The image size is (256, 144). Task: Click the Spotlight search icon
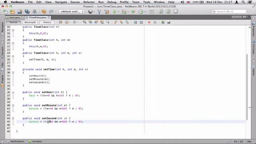coord(243,2)
